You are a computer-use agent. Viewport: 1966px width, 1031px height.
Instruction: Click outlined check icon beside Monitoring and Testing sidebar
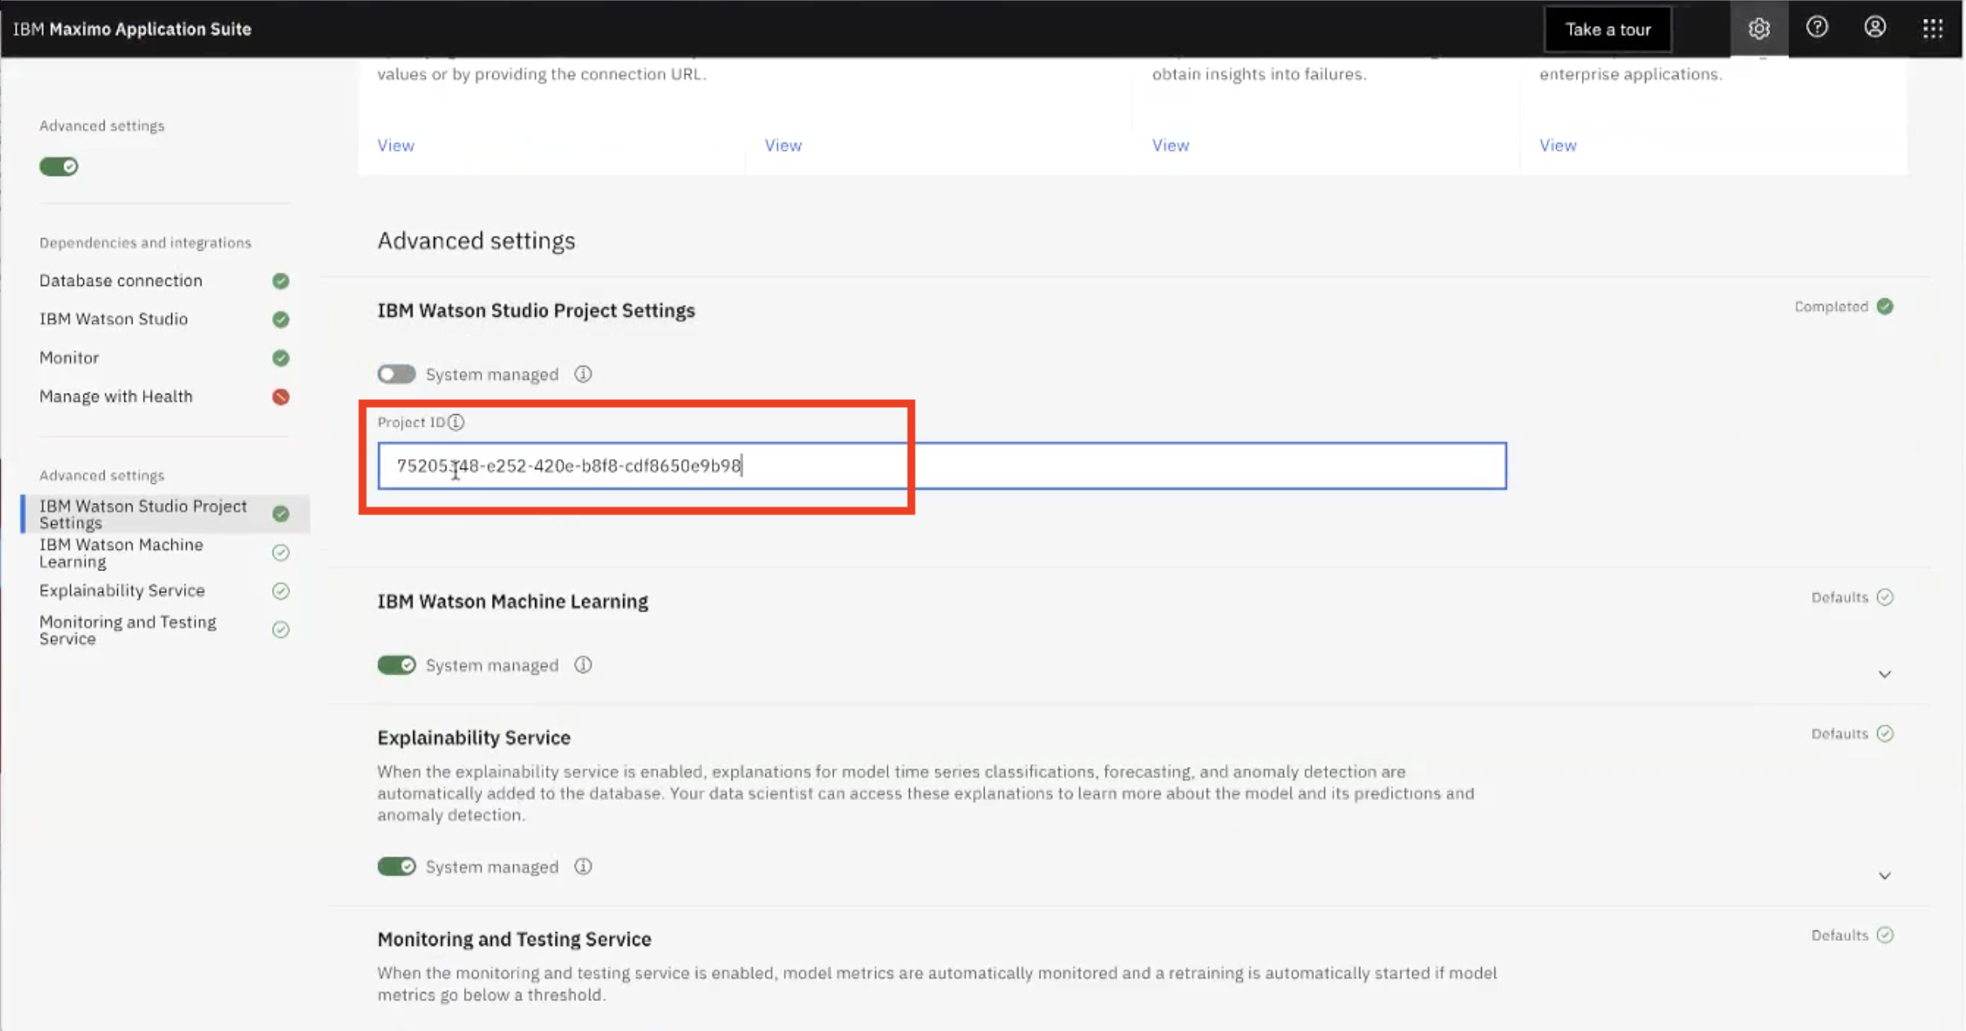[281, 629]
